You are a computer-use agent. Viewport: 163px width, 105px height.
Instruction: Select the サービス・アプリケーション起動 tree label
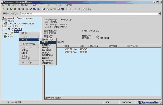[x=21, y=24]
